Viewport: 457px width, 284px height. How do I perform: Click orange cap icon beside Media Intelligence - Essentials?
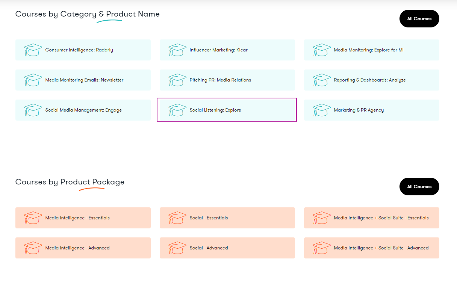[x=33, y=218]
